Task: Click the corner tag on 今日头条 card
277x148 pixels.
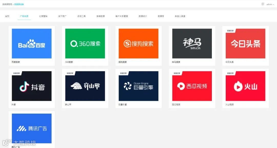Action: (230, 31)
